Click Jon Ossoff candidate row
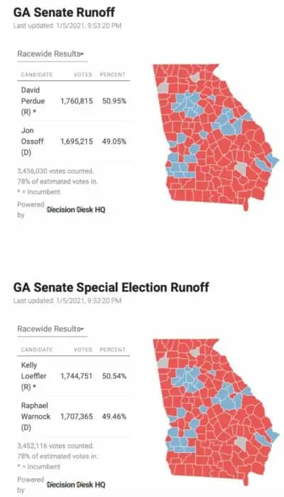Viewport: 284px width, 497px height. [x=73, y=141]
